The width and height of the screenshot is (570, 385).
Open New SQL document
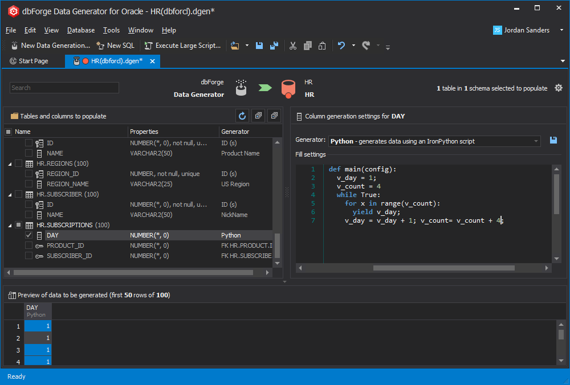click(115, 46)
